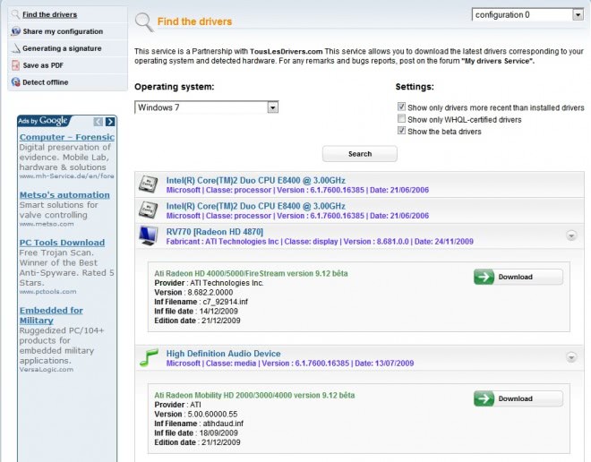Toggle Show only drivers more recent checkbox
Viewport: 591px width, 462px height.
point(401,107)
